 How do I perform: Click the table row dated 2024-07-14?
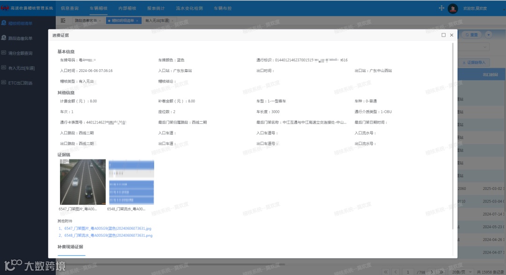[482, 214]
